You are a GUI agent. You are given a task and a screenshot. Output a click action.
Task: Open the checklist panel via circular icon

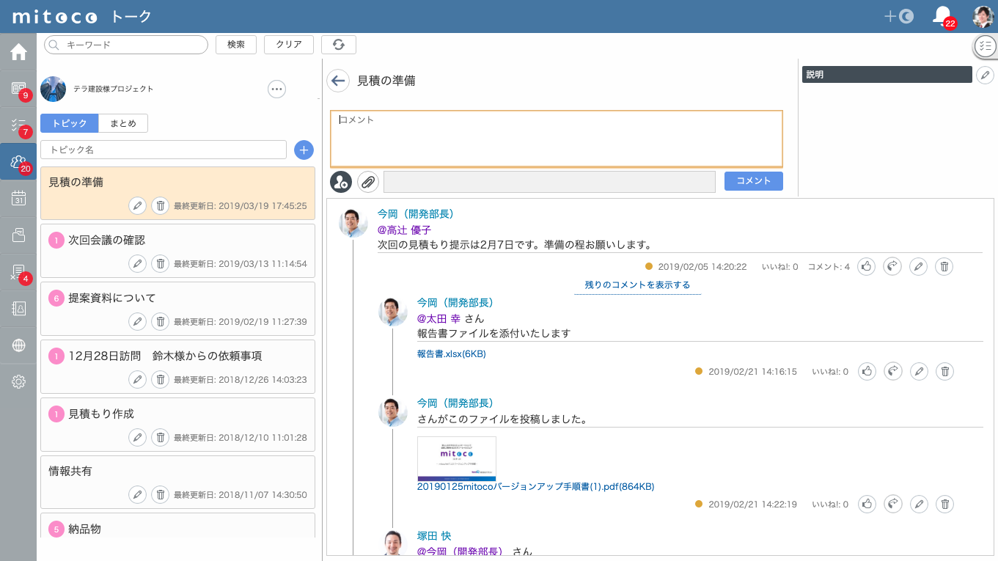[986, 45]
